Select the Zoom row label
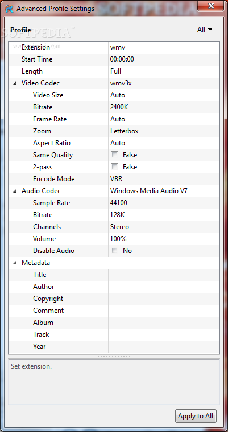228x432 pixels. tap(42, 131)
